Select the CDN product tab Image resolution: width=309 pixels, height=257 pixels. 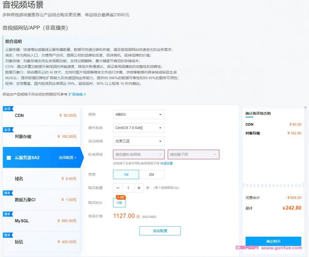pos(40,115)
